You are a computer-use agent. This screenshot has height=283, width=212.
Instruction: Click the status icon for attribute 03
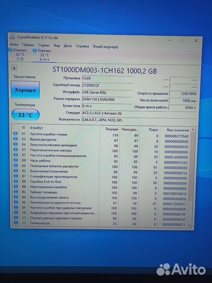pyautogui.click(x=16, y=139)
